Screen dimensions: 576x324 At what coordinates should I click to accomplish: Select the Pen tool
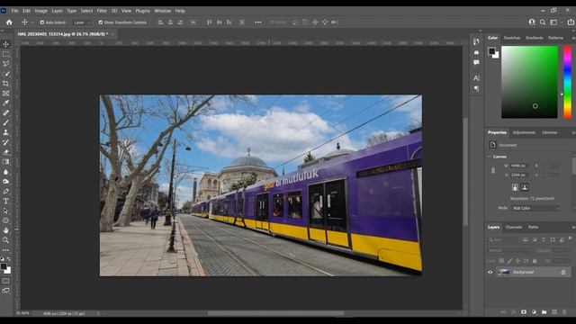pos(6,192)
